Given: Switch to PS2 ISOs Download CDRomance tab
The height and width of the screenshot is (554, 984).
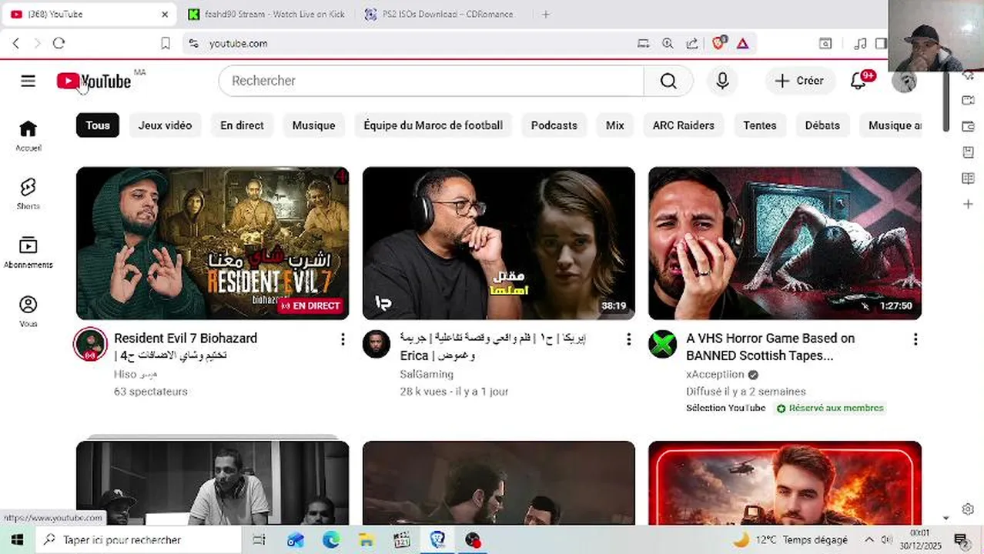Looking at the screenshot, I should pyautogui.click(x=440, y=14).
